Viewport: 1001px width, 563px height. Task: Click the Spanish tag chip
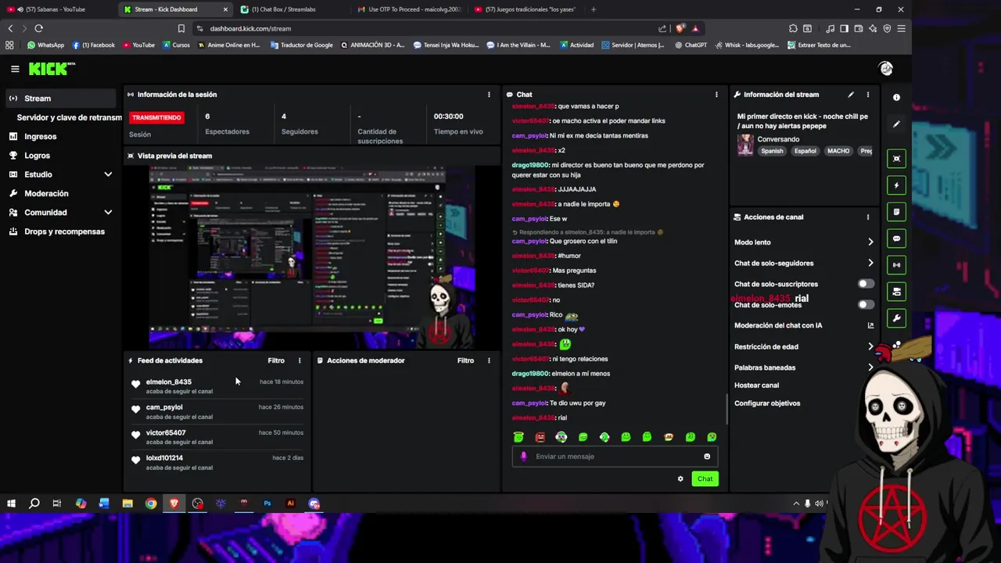[772, 151]
